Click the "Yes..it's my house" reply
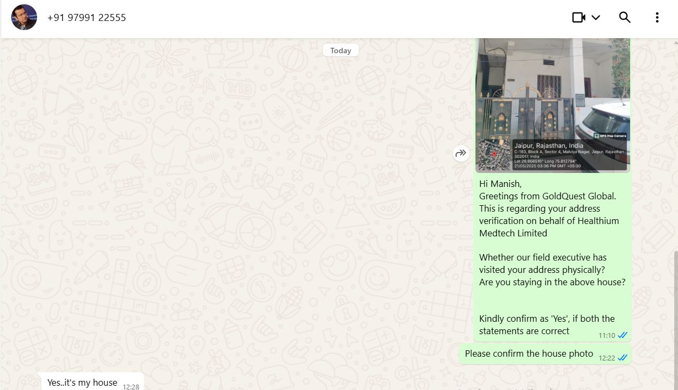This screenshot has height=390, width=678. click(x=82, y=382)
